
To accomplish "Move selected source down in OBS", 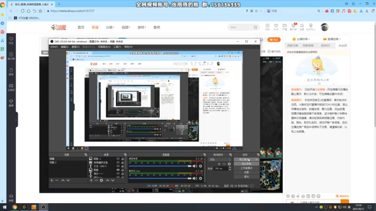I will click(113, 181).
